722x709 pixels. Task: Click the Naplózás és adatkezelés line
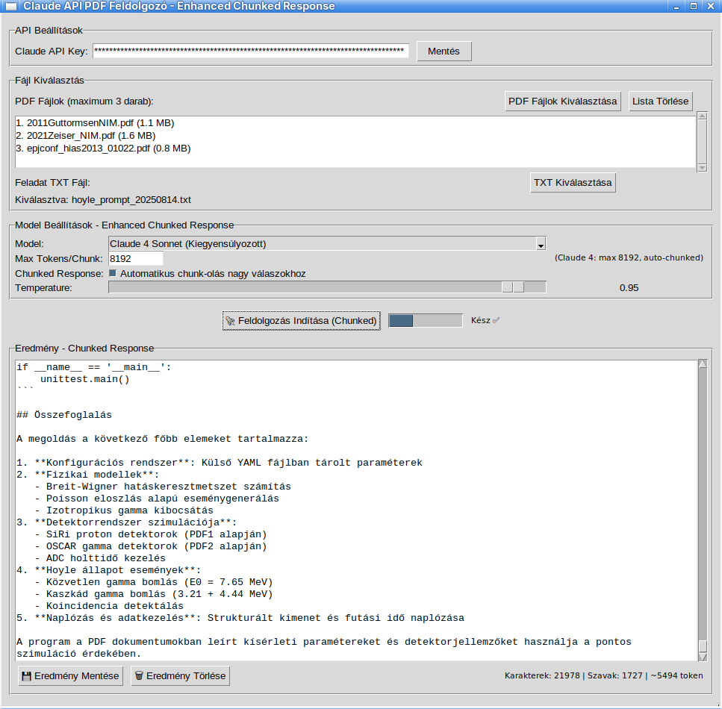pos(240,618)
